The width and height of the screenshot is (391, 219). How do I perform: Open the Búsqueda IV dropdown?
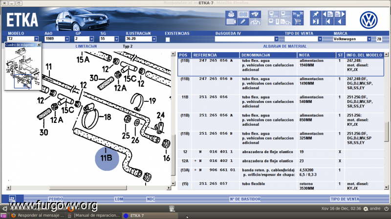click(x=276, y=39)
